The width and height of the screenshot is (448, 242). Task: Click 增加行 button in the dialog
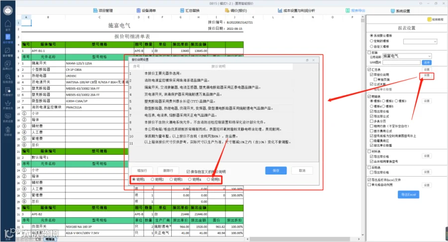click(142, 171)
